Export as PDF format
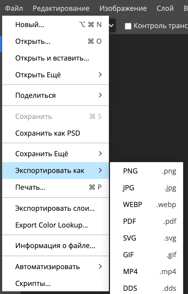Viewport: 188px width, 294px height. pyautogui.click(x=147, y=221)
